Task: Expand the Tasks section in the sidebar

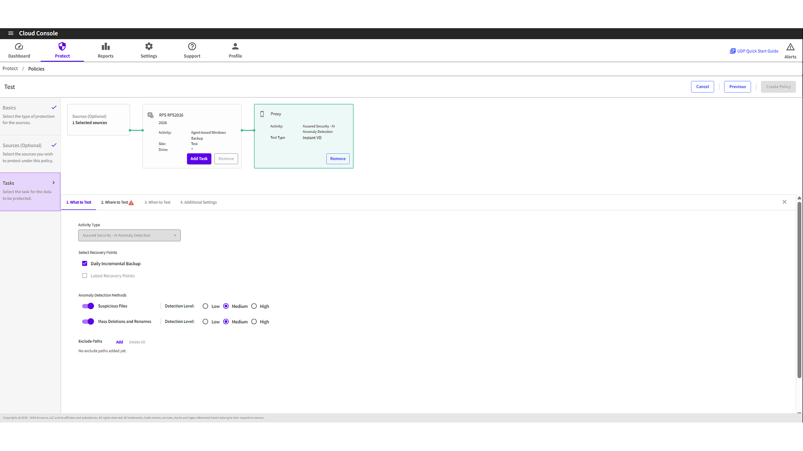Action: [x=53, y=183]
